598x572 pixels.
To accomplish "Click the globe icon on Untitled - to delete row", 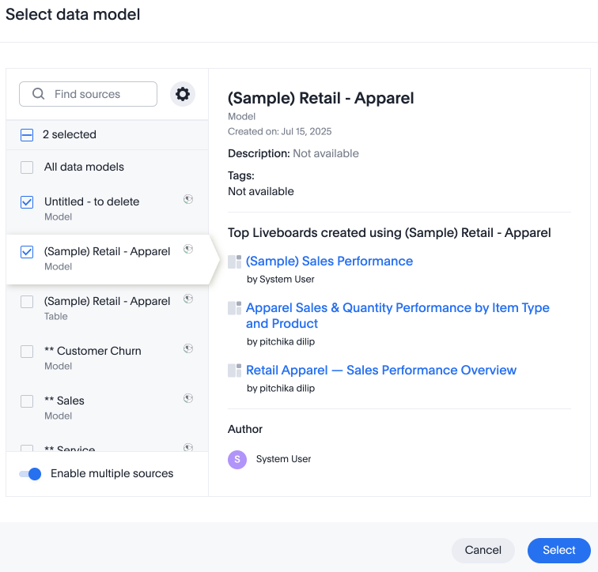I will [x=188, y=199].
